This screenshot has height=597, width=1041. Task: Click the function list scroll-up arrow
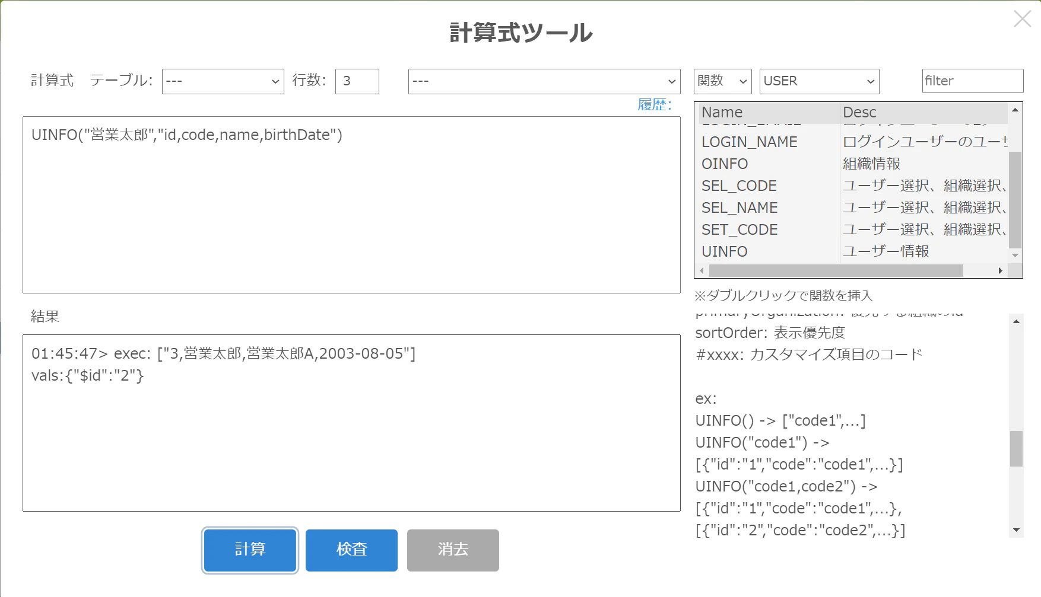coord(1015,110)
